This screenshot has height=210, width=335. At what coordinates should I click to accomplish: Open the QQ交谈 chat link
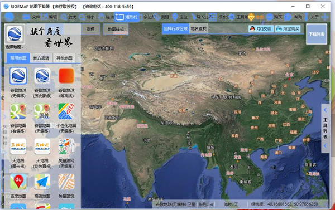tap(261, 28)
